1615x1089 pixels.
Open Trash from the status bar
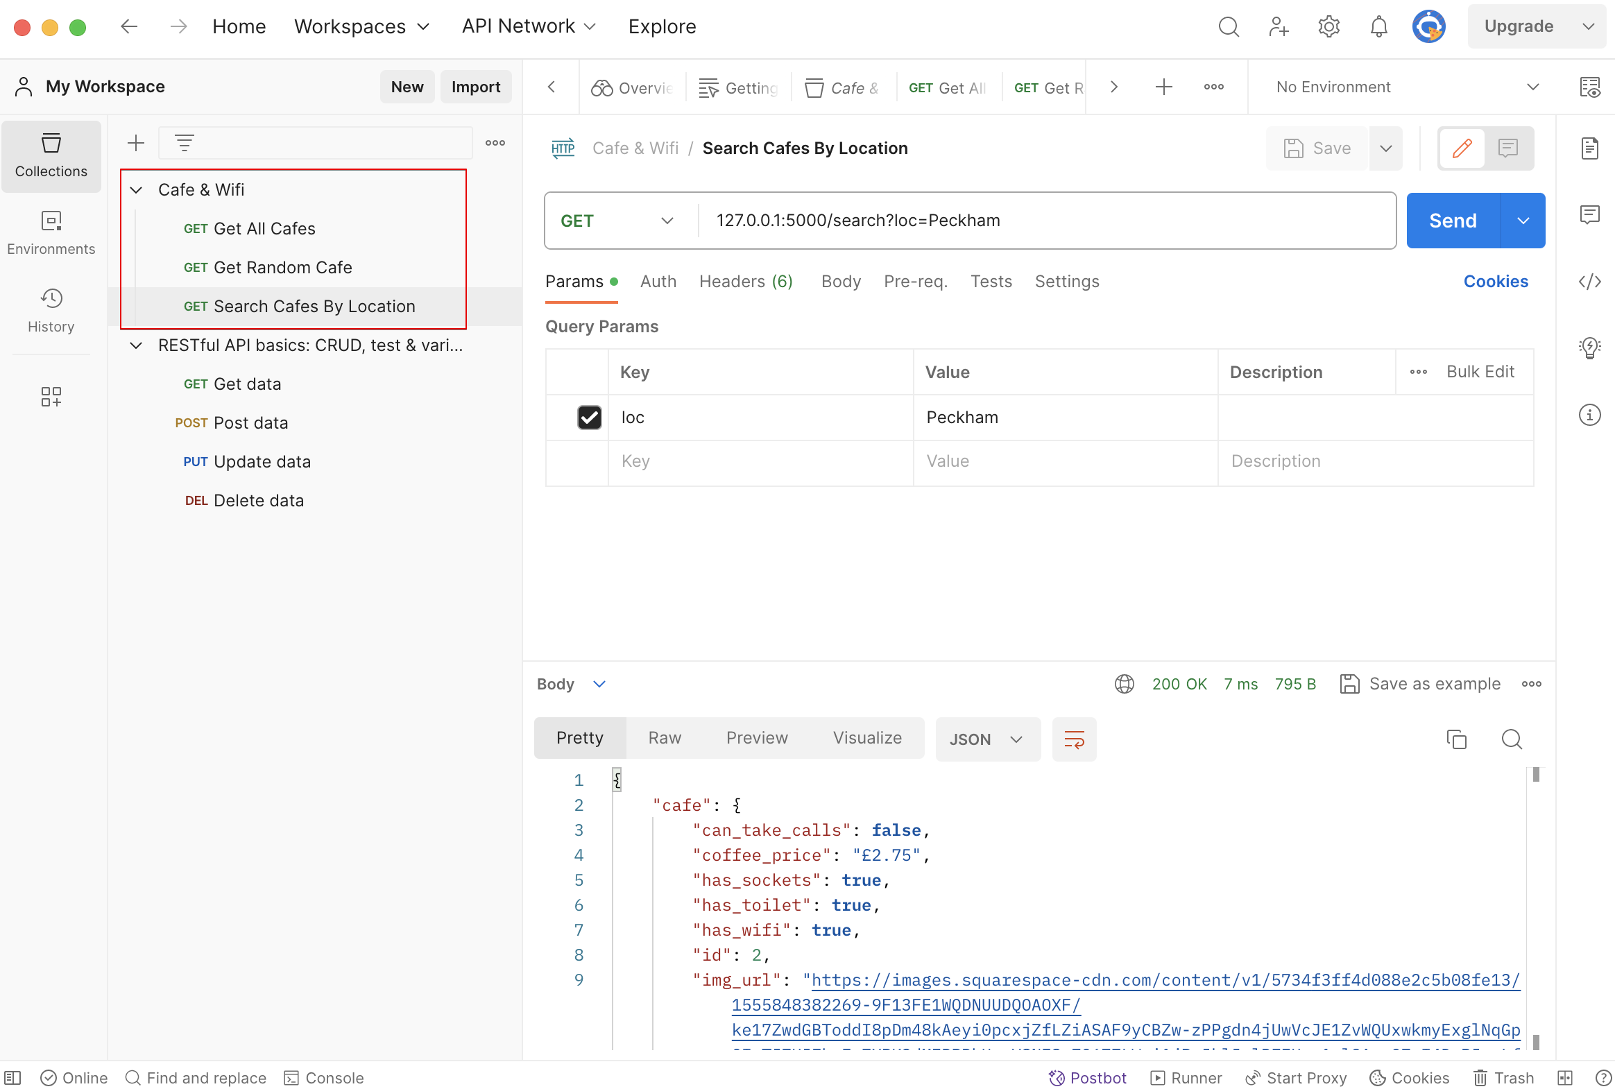[x=1504, y=1077]
